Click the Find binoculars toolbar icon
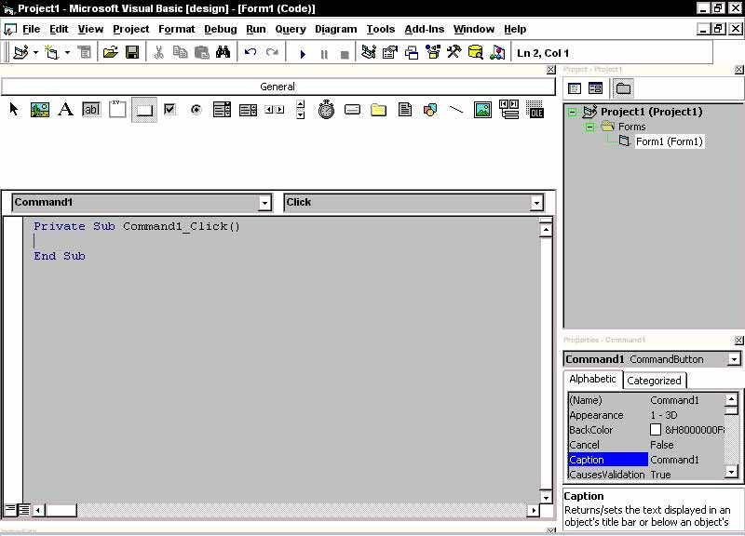Screen dimensions: 745x536 pyautogui.click(x=223, y=53)
